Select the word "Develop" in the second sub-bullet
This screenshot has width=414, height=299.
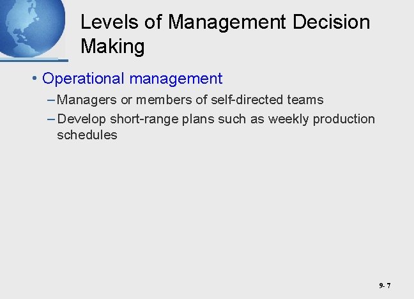[82, 119]
